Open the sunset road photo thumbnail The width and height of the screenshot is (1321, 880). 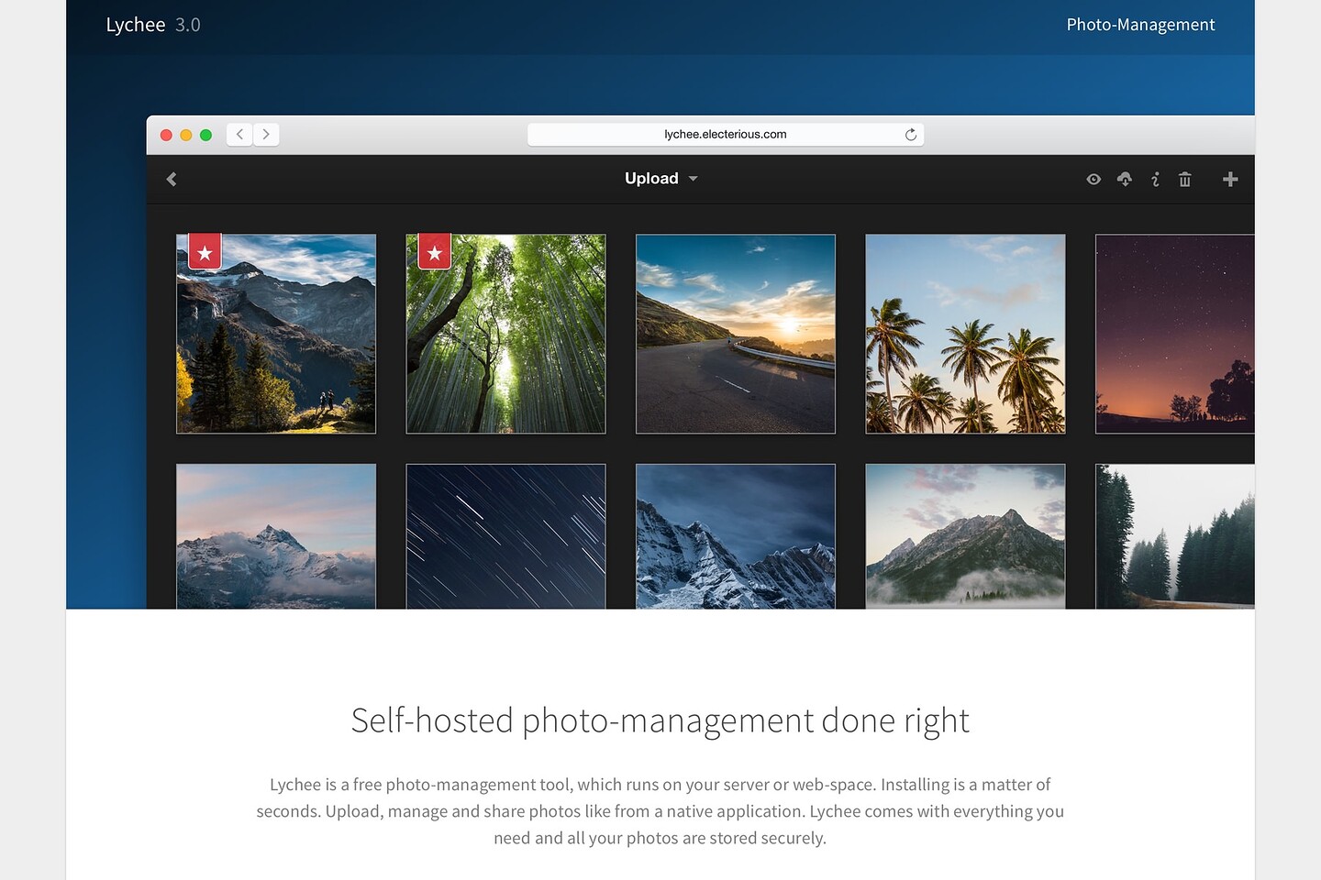(735, 334)
